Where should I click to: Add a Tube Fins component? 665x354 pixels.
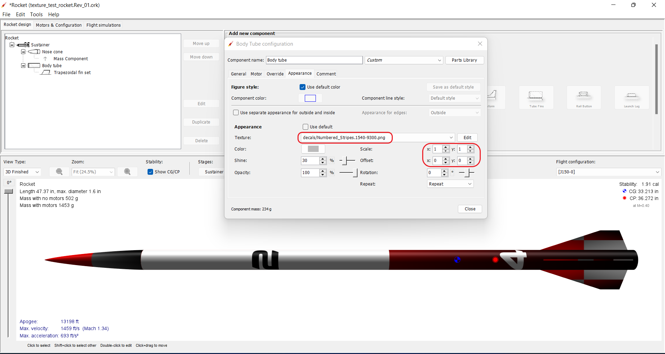(x=536, y=97)
